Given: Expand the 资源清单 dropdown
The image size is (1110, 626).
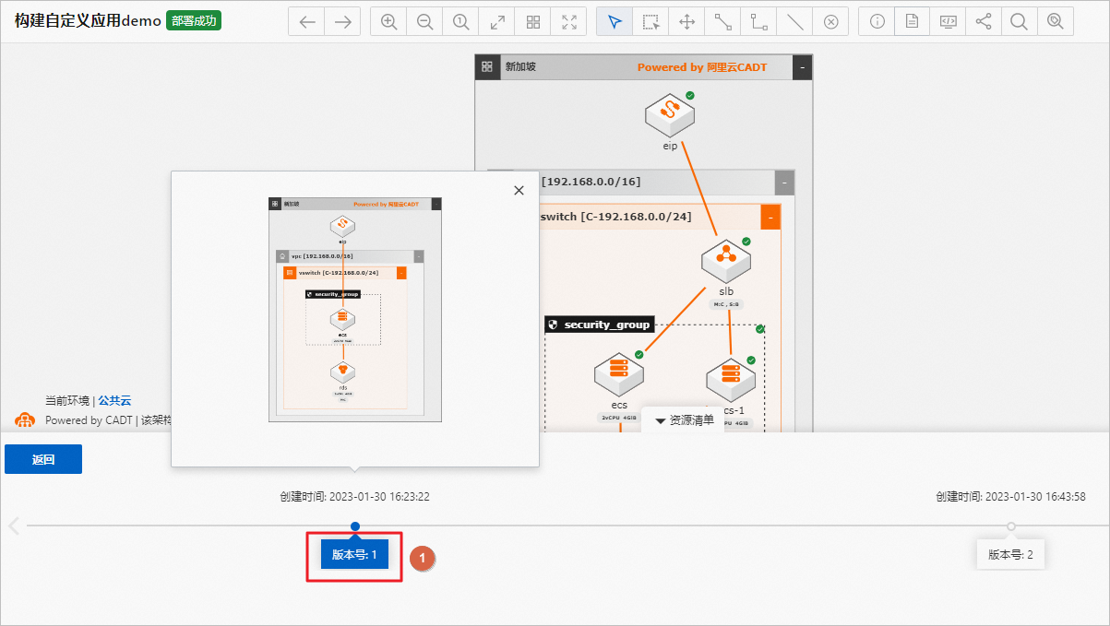Looking at the screenshot, I should point(685,420).
